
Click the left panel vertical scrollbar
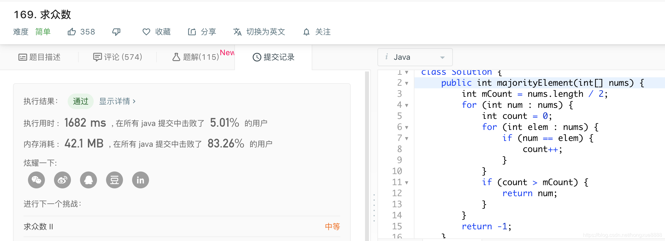coord(367,156)
